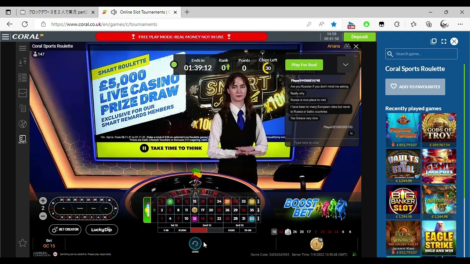
Task: Click the up/down arrows sort icon
Action: click(23, 62)
